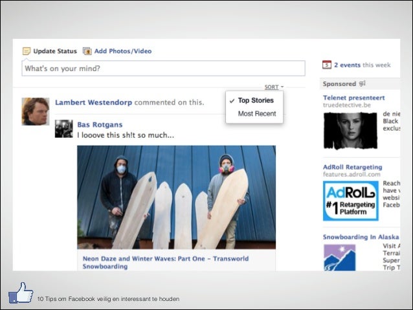Click the Alaska mountain logo image
The height and width of the screenshot is (310, 413).
click(339, 258)
